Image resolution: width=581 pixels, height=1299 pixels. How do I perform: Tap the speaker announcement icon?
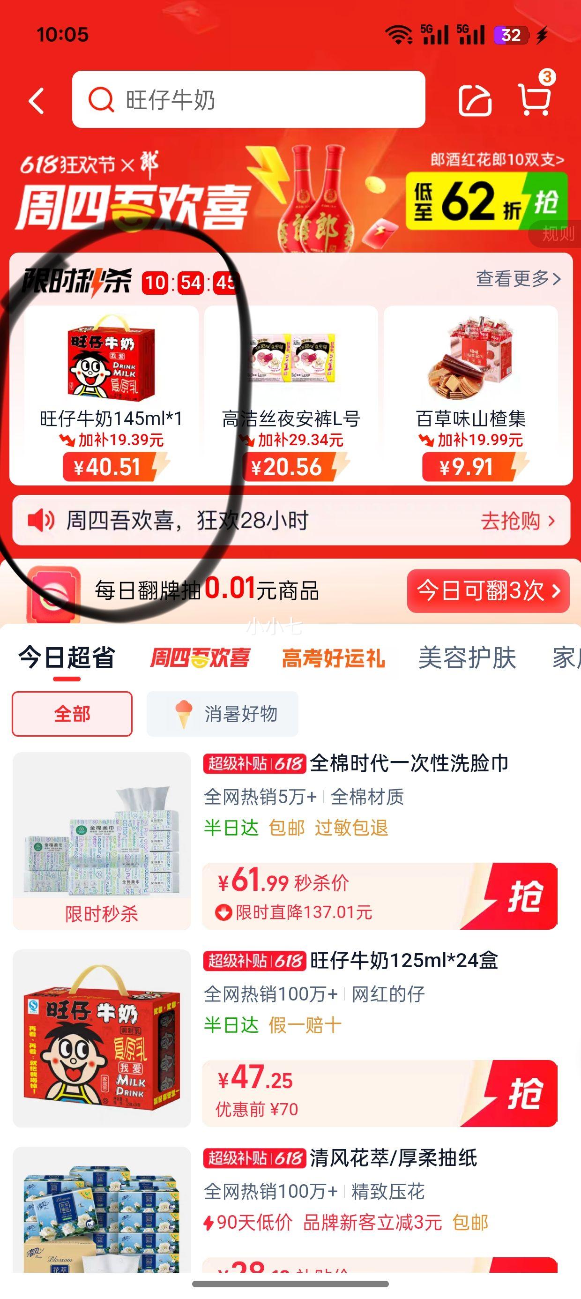pyautogui.click(x=40, y=520)
